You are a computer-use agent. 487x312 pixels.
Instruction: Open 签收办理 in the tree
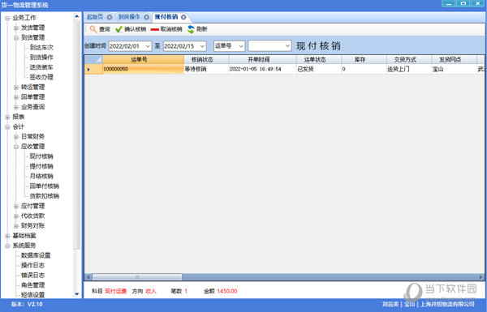pos(41,77)
